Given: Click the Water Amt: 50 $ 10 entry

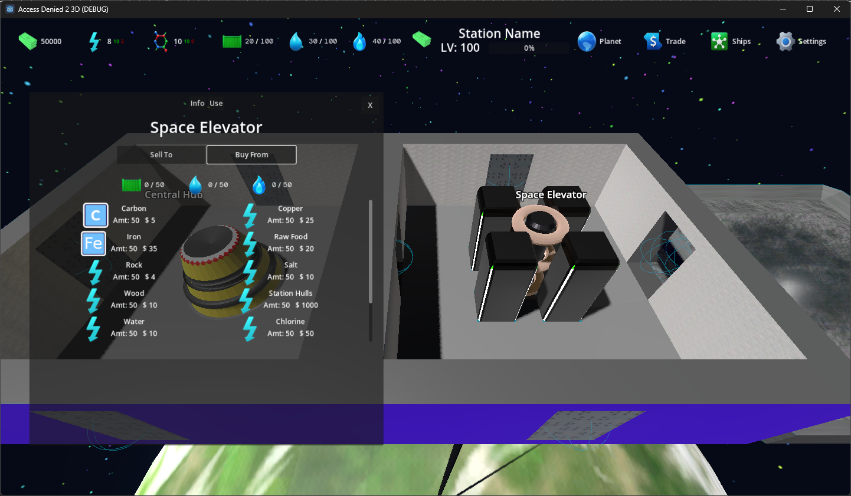Looking at the screenshot, I should pyautogui.click(x=134, y=328).
